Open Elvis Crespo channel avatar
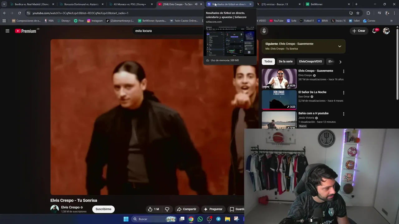 55,209
